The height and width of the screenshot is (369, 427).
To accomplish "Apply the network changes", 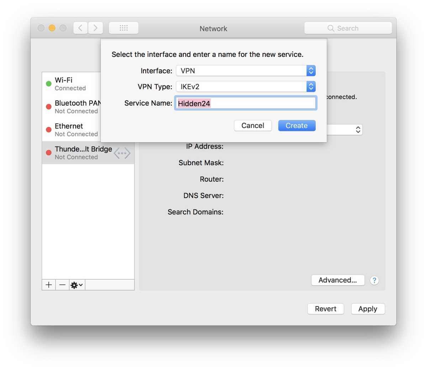I will [x=368, y=309].
